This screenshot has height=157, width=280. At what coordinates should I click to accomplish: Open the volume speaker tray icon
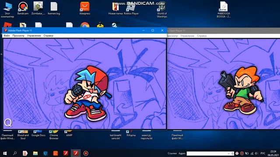coord(257,153)
